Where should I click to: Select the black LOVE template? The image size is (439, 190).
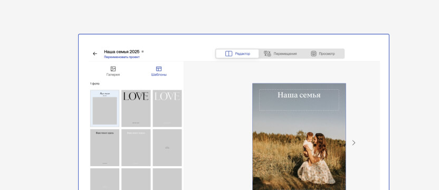point(136,108)
